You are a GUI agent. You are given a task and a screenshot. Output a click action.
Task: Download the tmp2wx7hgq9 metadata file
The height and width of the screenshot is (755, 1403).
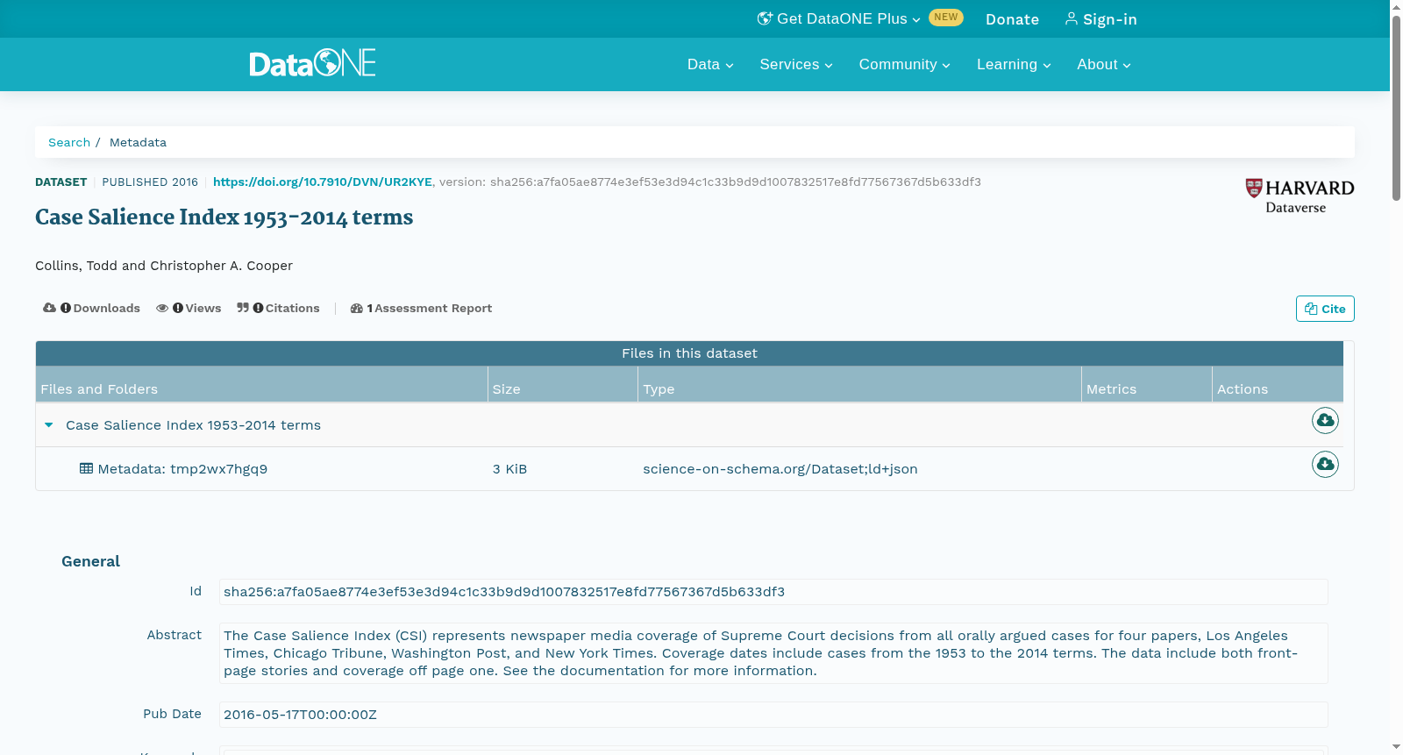pyautogui.click(x=1325, y=464)
